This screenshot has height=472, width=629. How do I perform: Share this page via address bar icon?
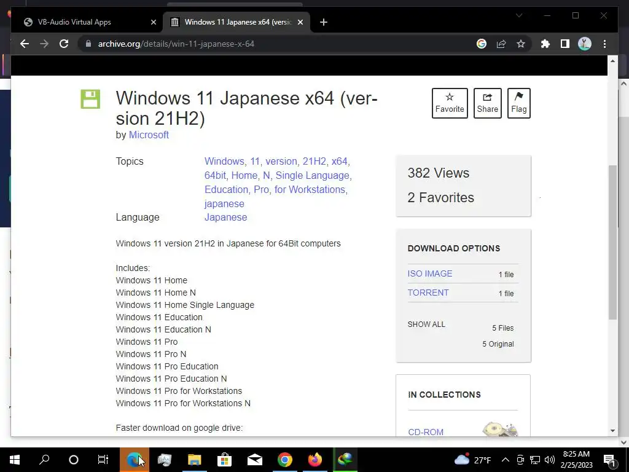[501, 44]
